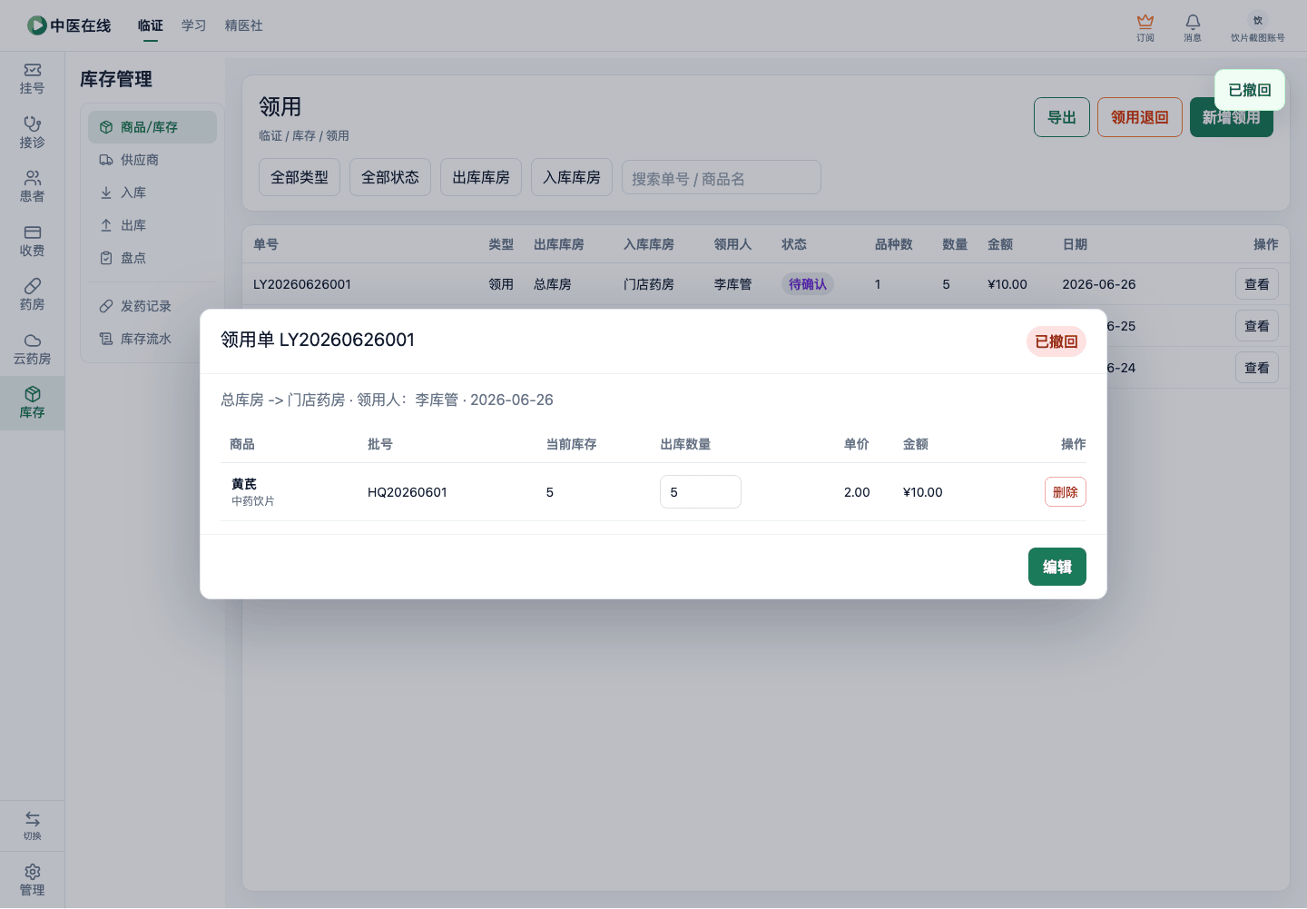This screenshot has width=1307, height=909.
Task: Click the 单号 column header
Action: coord(266,244)
